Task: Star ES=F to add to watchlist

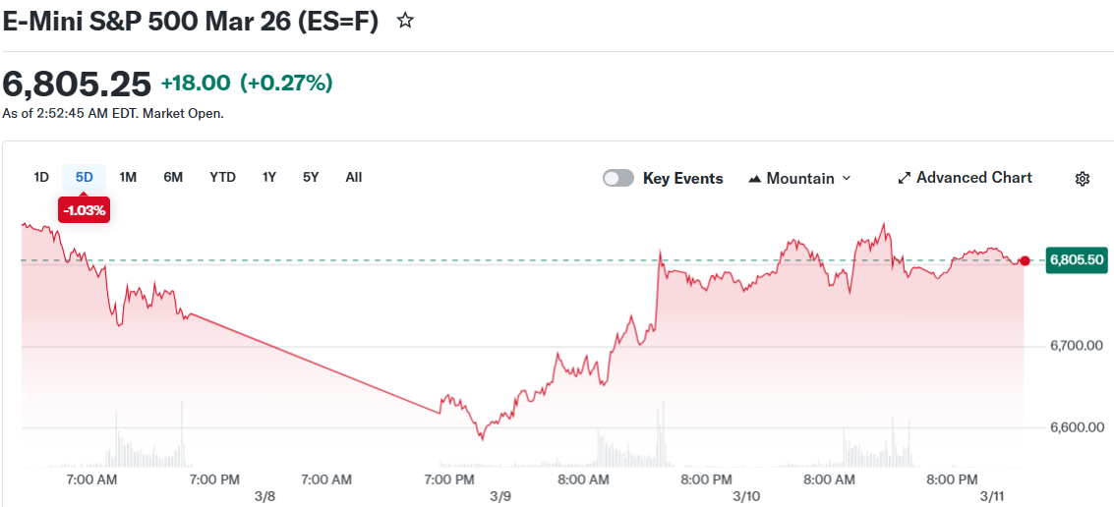Action: click(x=405, y=21)
